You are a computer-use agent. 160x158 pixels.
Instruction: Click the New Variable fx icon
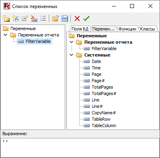[x=16, y=18]
